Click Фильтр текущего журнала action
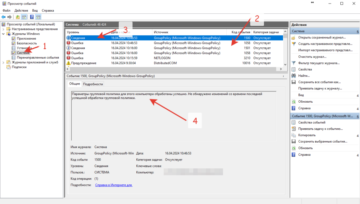The width and height of the screenshot is (360, 204). coord(319,63)
